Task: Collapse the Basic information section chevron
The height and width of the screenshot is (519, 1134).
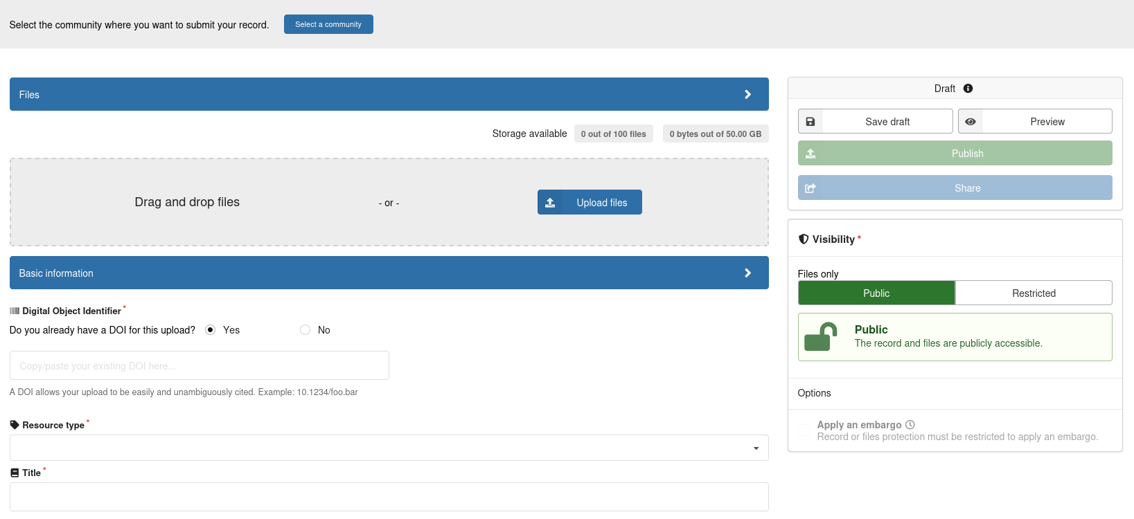Action: click(x=747, y=273)
